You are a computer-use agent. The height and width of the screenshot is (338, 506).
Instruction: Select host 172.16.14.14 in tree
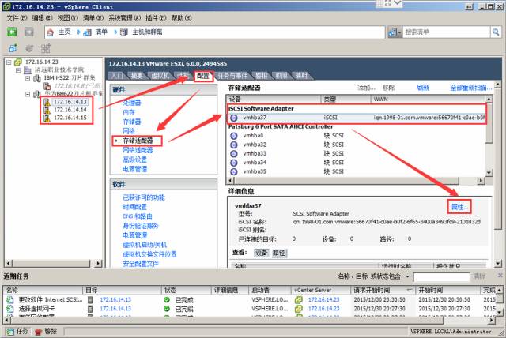pyautogui.click(x=70, y=110)
